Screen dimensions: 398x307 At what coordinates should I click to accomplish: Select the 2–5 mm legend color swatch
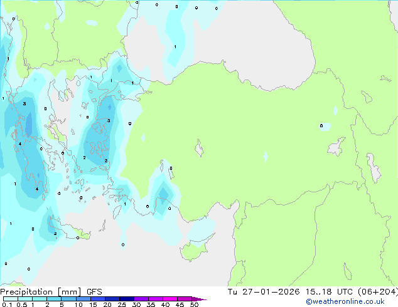(x=54, y=299)
